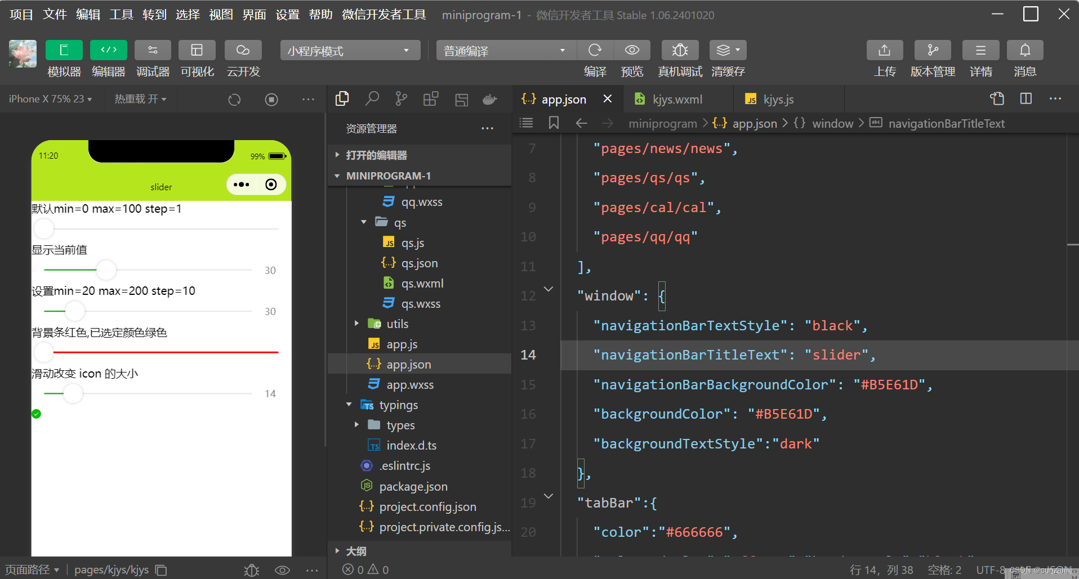1079x579 pixels.
Task: Open version management
Action: click(933, 50)
